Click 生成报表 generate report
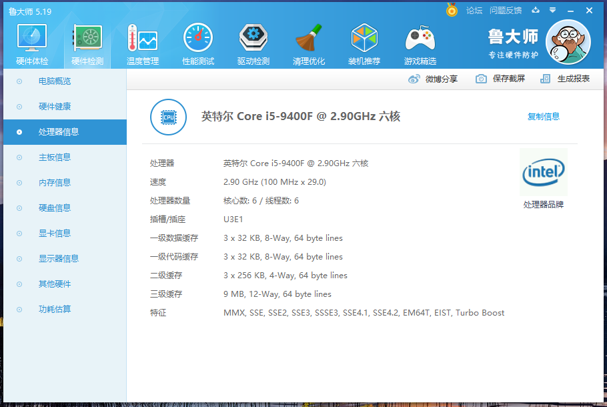607x407 pixels. 574,79
